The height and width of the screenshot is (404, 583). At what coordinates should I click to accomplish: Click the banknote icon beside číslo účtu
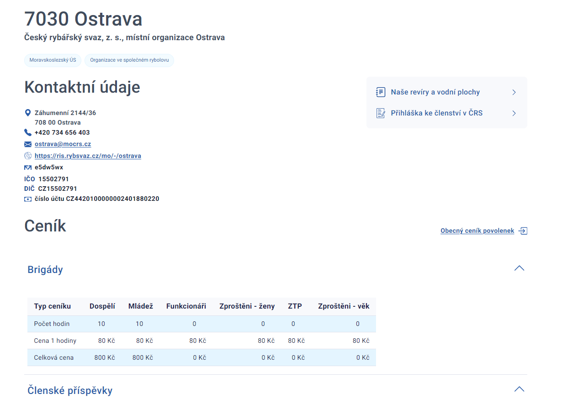(x=28, y=199)
